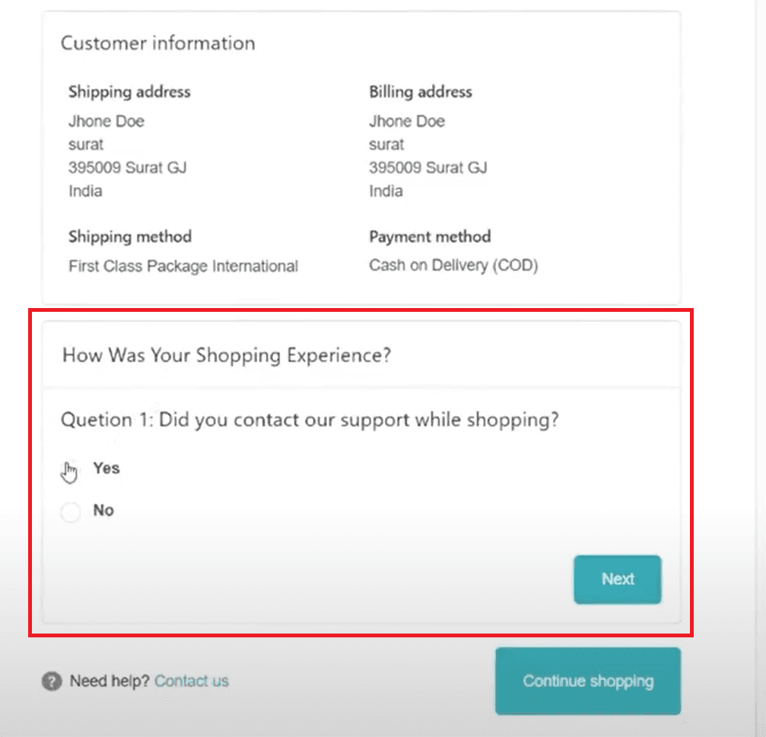
Task: Click the Billing address heading
Action: point(421,92)
